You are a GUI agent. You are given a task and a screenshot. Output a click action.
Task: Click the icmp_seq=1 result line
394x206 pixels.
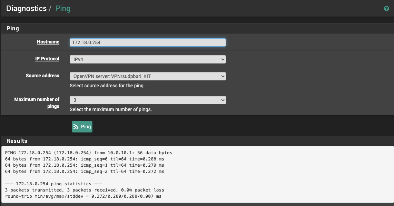(x=85, y=165)
